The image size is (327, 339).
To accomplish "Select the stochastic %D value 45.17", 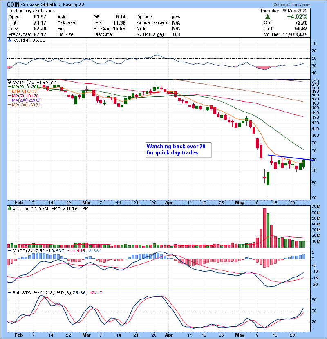I will [x=95, y=292].
